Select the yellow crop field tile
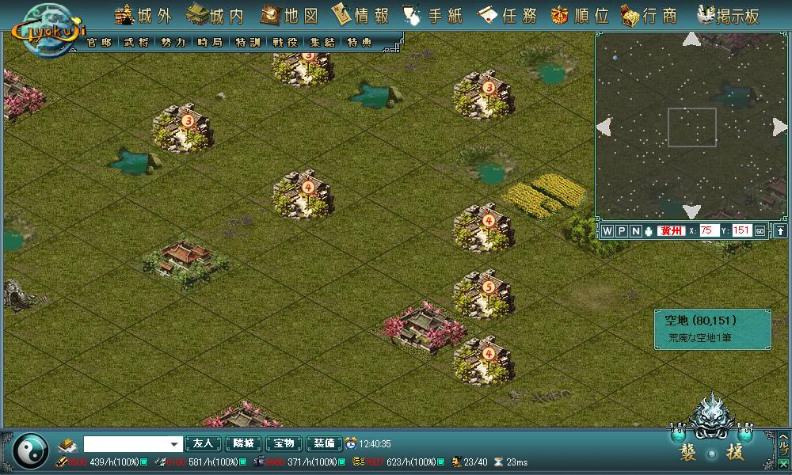792x475 pixels. (545, 196)
